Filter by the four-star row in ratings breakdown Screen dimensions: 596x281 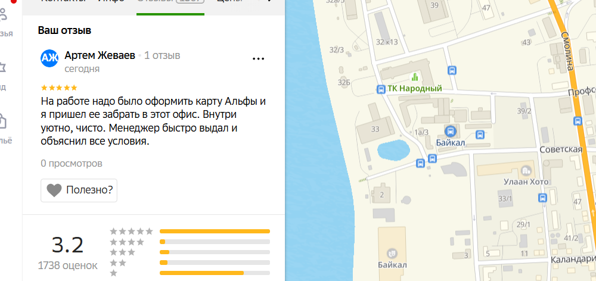[190, 242]
